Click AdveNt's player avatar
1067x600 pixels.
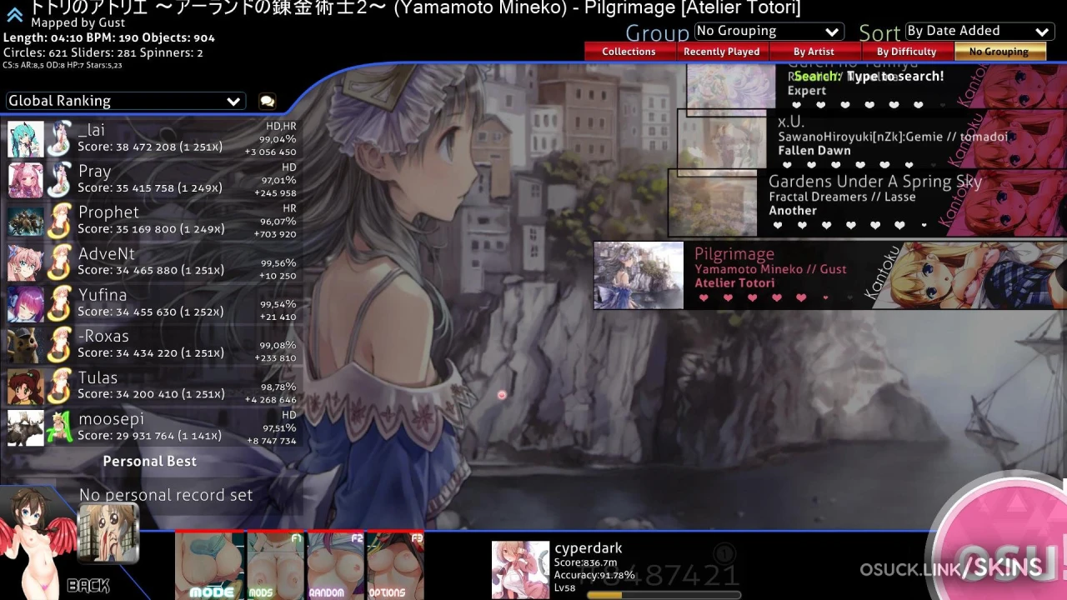click(x=25, y=262)
